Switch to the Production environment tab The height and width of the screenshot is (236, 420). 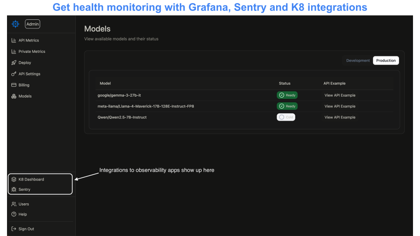pos(386,60)
